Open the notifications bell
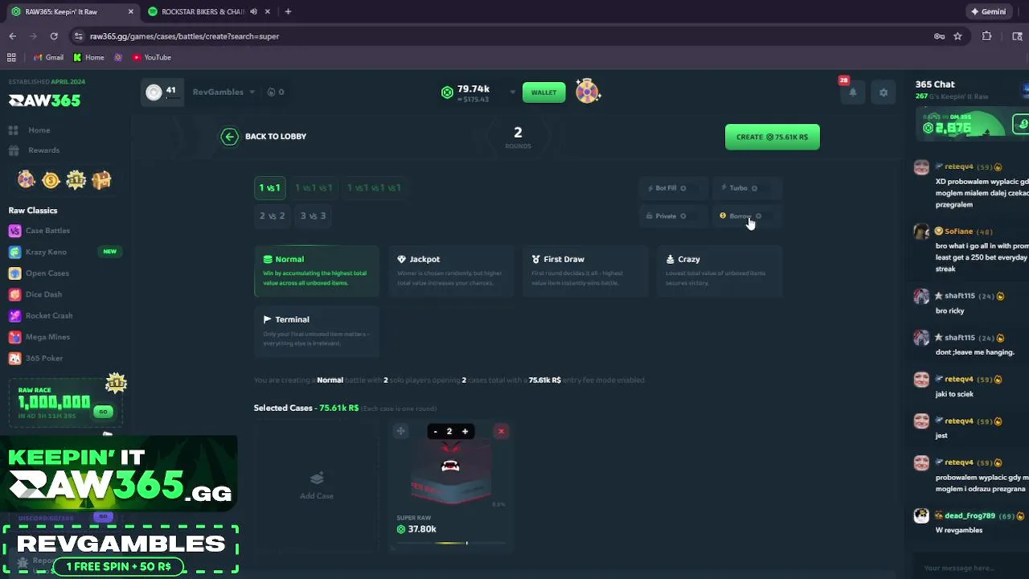Viewport: 1029px width, 579px height. tap(853, 92)
